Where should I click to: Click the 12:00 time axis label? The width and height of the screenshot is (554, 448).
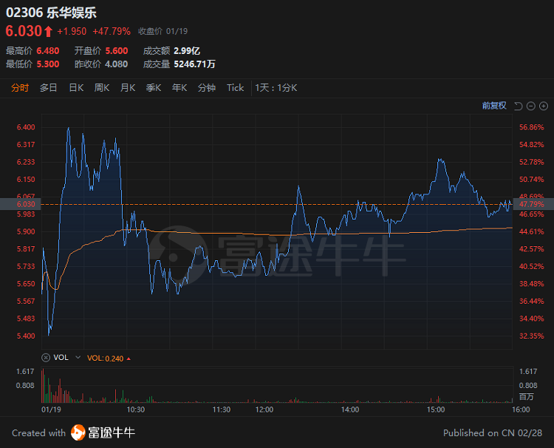(264, 410)
